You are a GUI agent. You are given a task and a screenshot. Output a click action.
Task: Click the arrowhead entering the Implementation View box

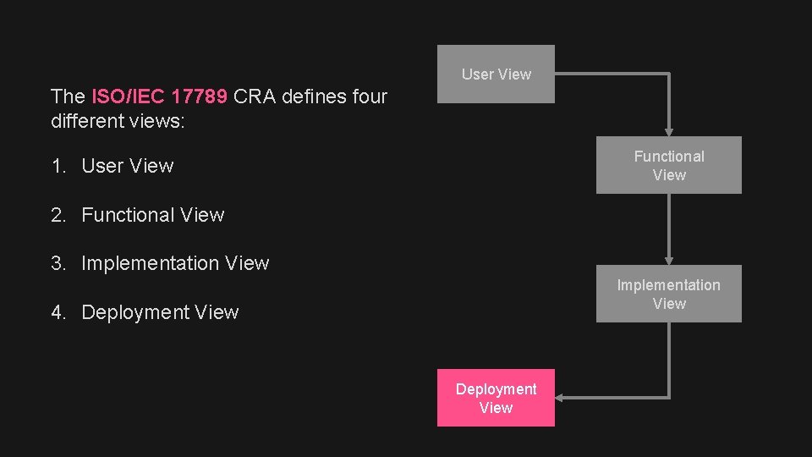click(669, 261)
